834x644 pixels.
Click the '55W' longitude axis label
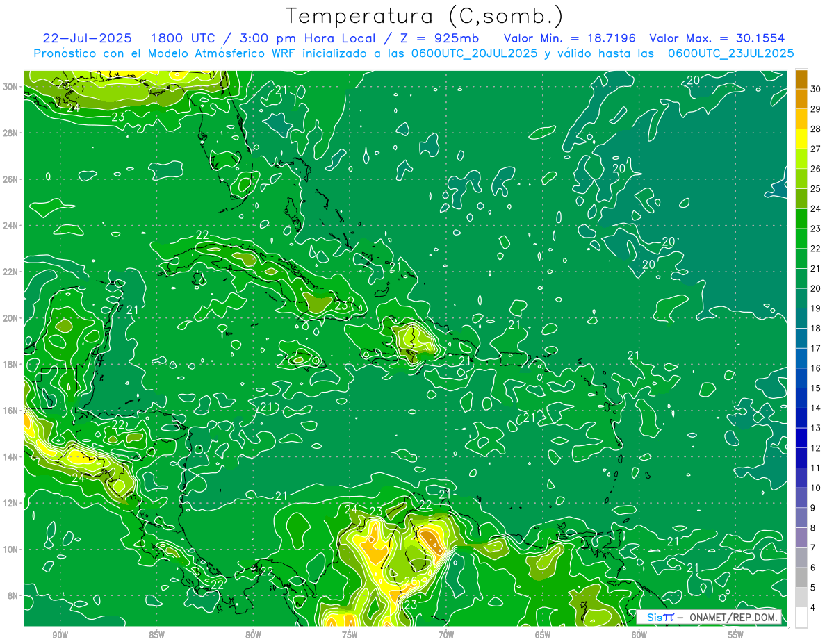[x=736, y=635]
